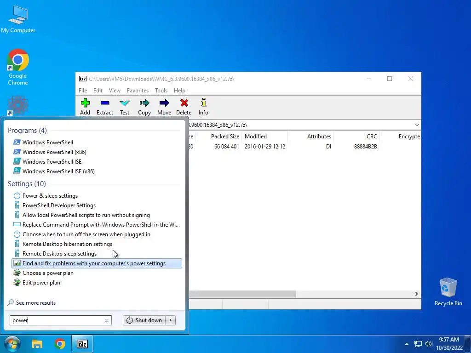Open the Recycle Bin desktop icon
The image size is (471, 353).
tap(448, 292)
